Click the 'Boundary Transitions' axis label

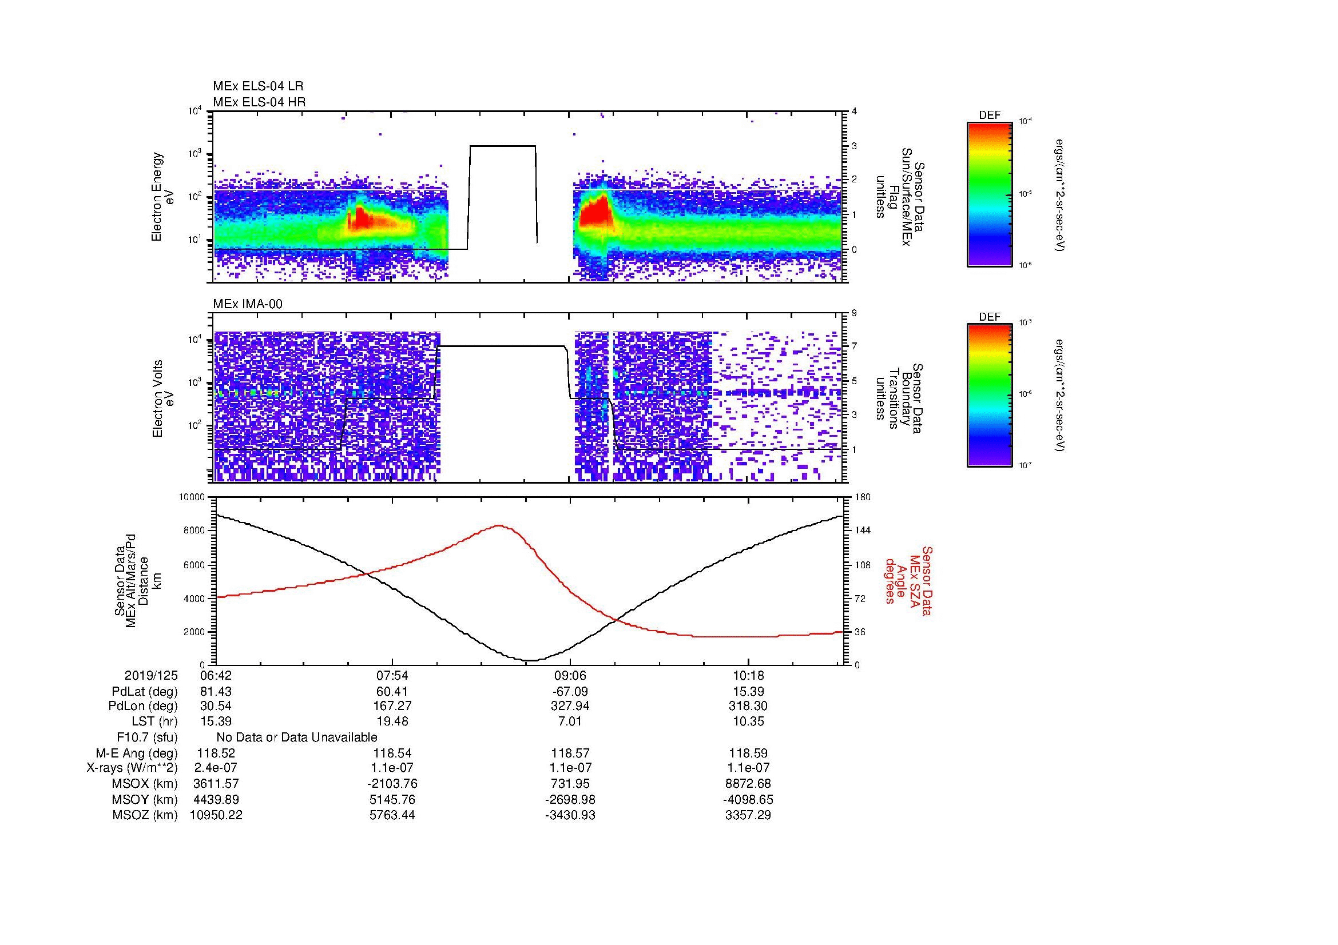(899, 399)
